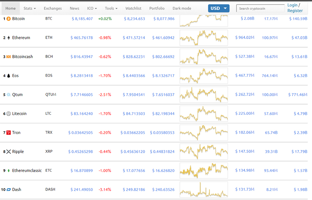312x200 pixels.
Task: Click Ripple market cap $ 17.79B
Action: coord(299,152)
